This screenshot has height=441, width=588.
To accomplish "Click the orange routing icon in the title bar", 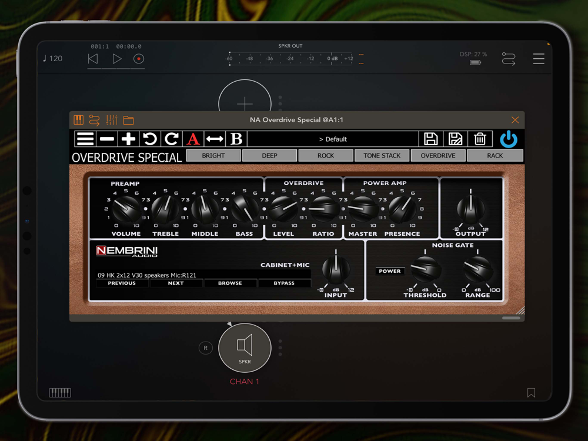I will (95, 120).
